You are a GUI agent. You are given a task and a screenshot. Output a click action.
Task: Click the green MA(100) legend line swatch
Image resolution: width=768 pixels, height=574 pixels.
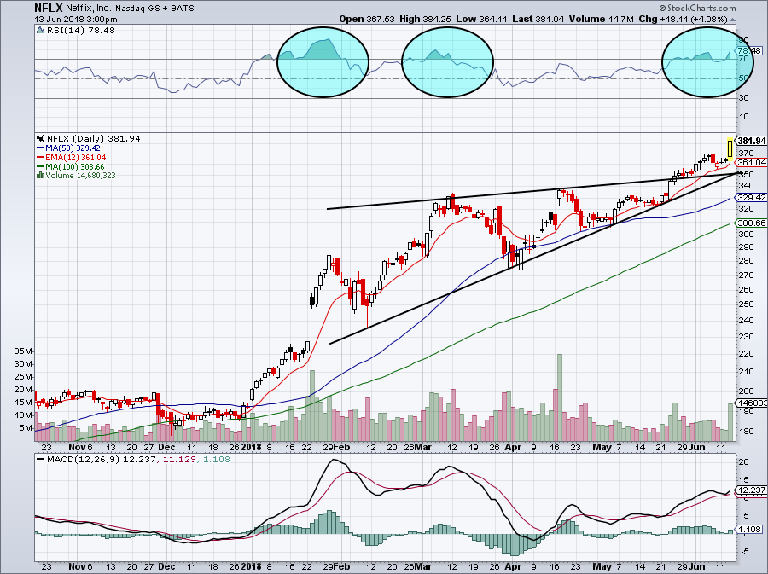coord(41,167)
